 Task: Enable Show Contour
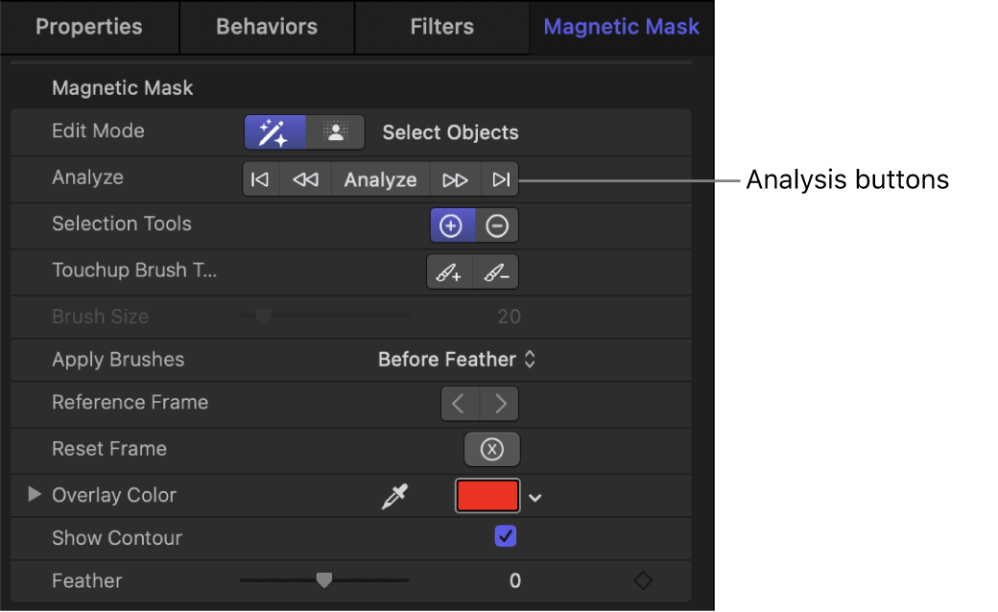tap(506, 536)
